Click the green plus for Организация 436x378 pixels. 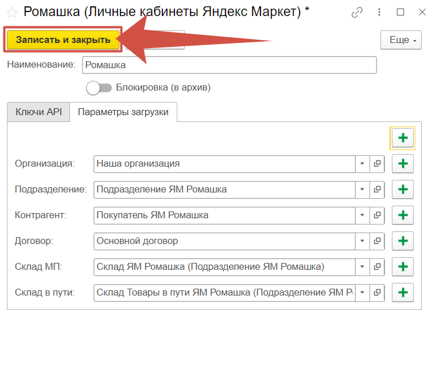[x=403, y=164]
